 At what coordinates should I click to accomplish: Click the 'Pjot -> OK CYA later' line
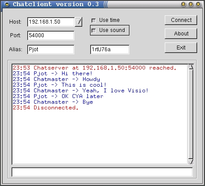[58, 96]
